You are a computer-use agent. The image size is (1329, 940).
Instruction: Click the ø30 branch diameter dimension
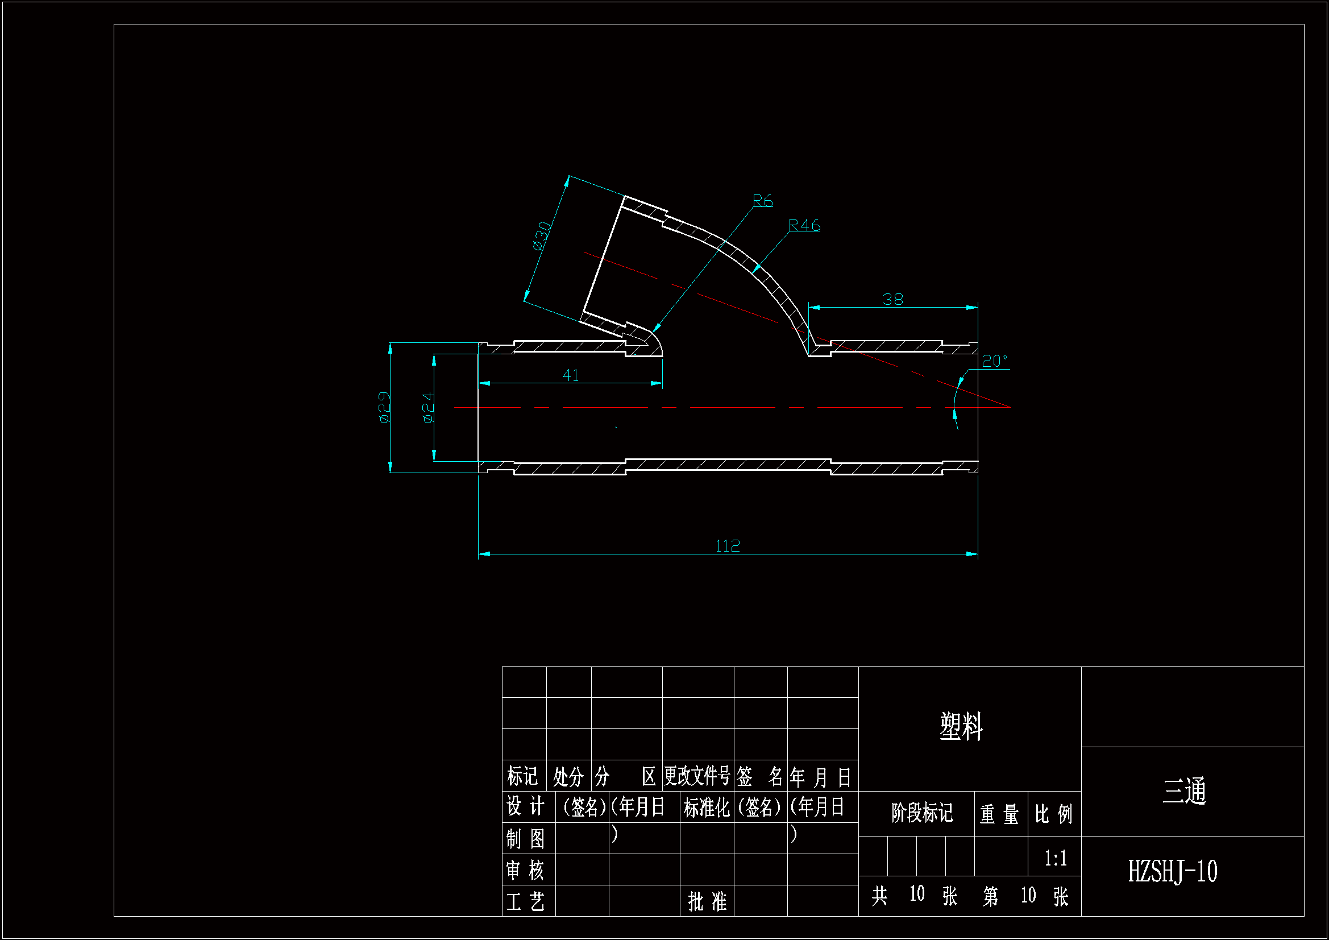(541, 236)
